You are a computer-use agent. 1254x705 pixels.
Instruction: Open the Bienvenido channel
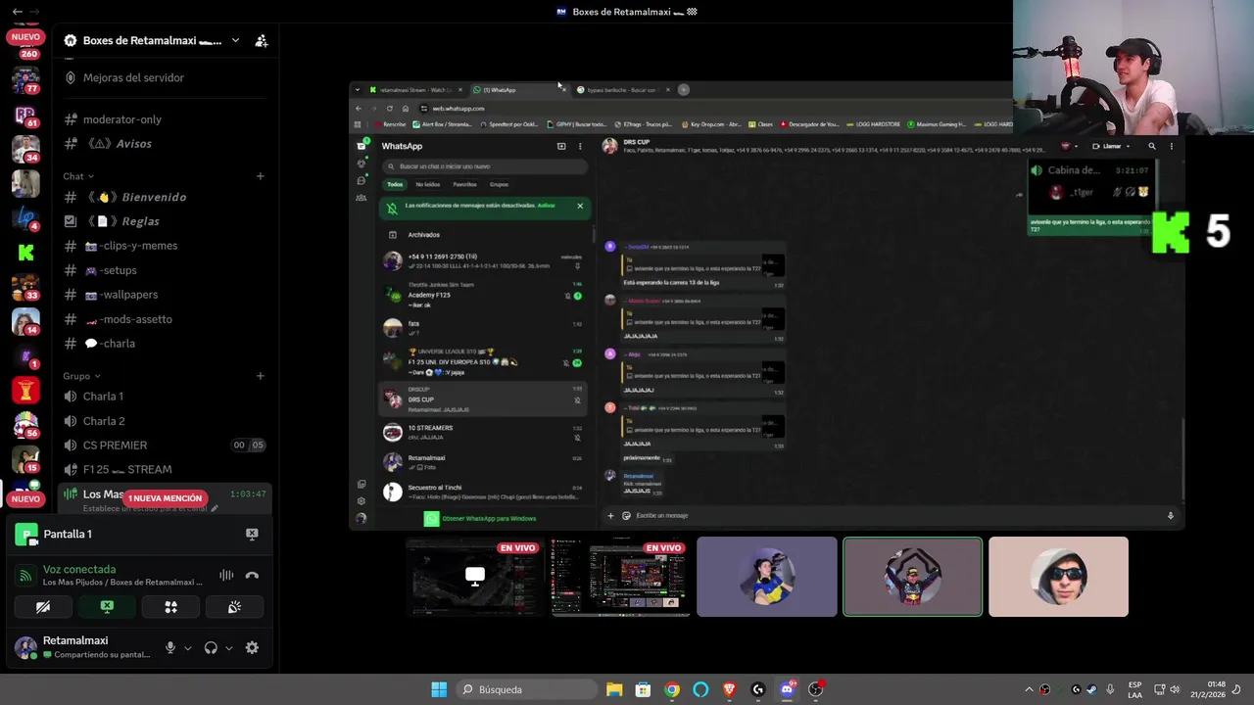point(164,197)
